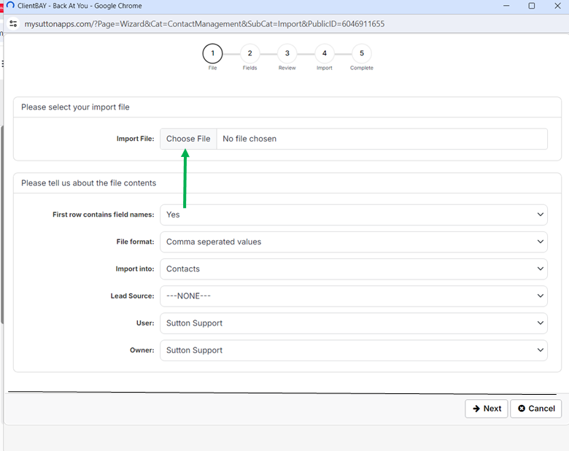Open First row contains field names dropdown
This screenshot has width=569, height=451.
[x=353, y=215]
